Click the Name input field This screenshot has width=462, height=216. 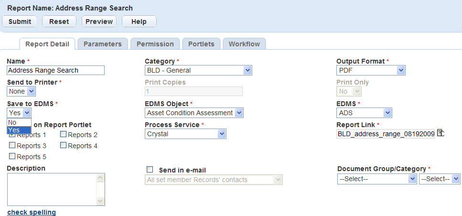point(55,70)
